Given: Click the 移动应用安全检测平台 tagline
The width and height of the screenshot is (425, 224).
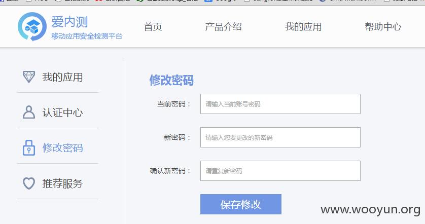Looking at the screenshot, I should coord(87,36).
